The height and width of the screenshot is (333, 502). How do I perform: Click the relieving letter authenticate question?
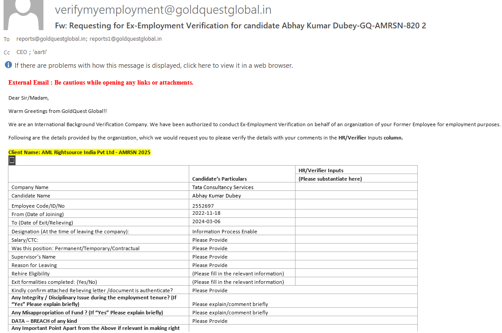(x=92, y=290)
